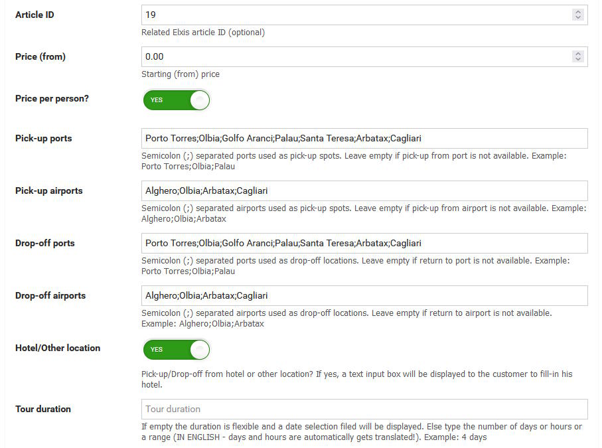The width and height of the screenshot is (602, 448).
Task: Toggle the Price per person switch
Action: [x=177, y=100]
